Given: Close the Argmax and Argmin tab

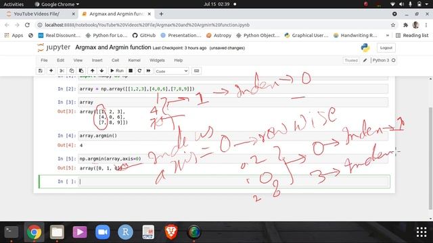Looking at the screenshot, I should pos(150,13).
